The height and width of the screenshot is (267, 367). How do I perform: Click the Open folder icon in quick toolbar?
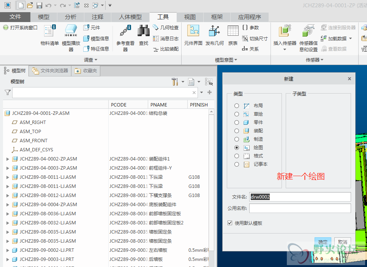(x=30, y=5)
